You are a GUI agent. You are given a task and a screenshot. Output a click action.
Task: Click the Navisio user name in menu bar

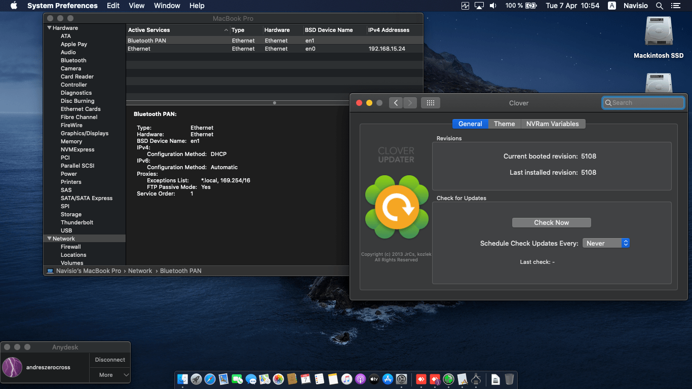635,6
